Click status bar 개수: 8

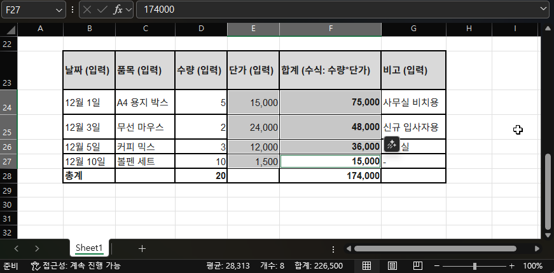coord(272,266)
